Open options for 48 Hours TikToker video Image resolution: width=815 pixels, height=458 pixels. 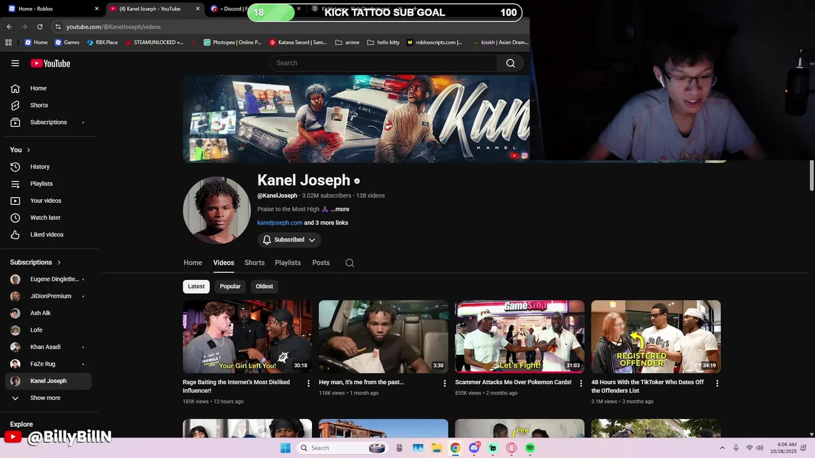[717, 384]
